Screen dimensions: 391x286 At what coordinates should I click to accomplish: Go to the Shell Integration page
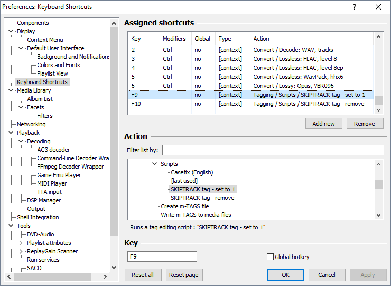[38, 217]
